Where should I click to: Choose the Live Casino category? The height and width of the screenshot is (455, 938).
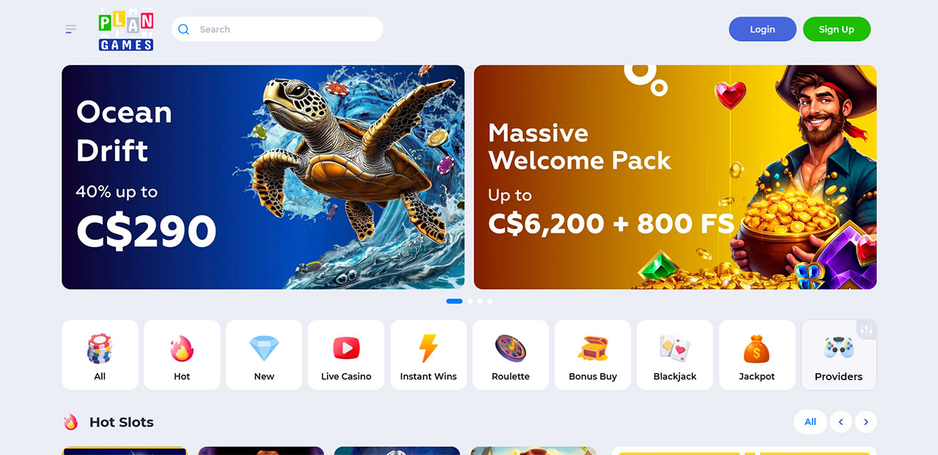pyautogui.click(x=346, y=355)
